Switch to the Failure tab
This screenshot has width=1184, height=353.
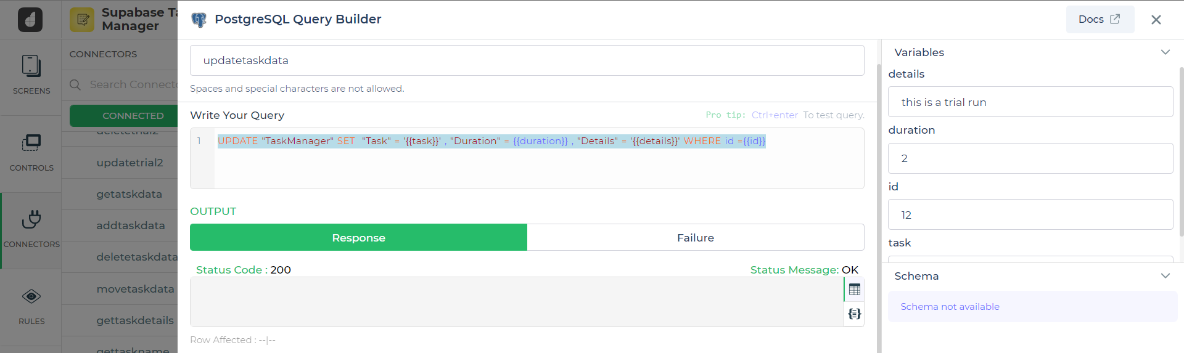pyautogui.click(x=695, y=238)
